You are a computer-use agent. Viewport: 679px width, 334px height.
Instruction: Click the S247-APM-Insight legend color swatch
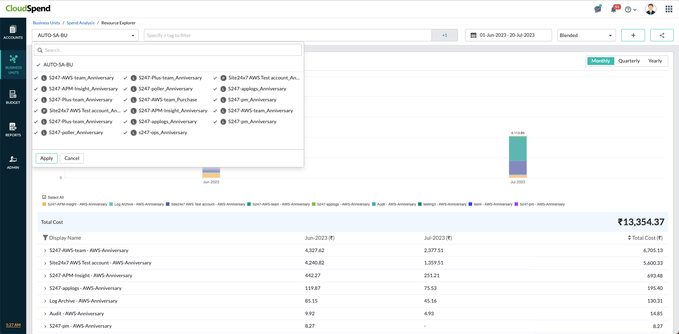pyautogui.click(x=44, y=204)
